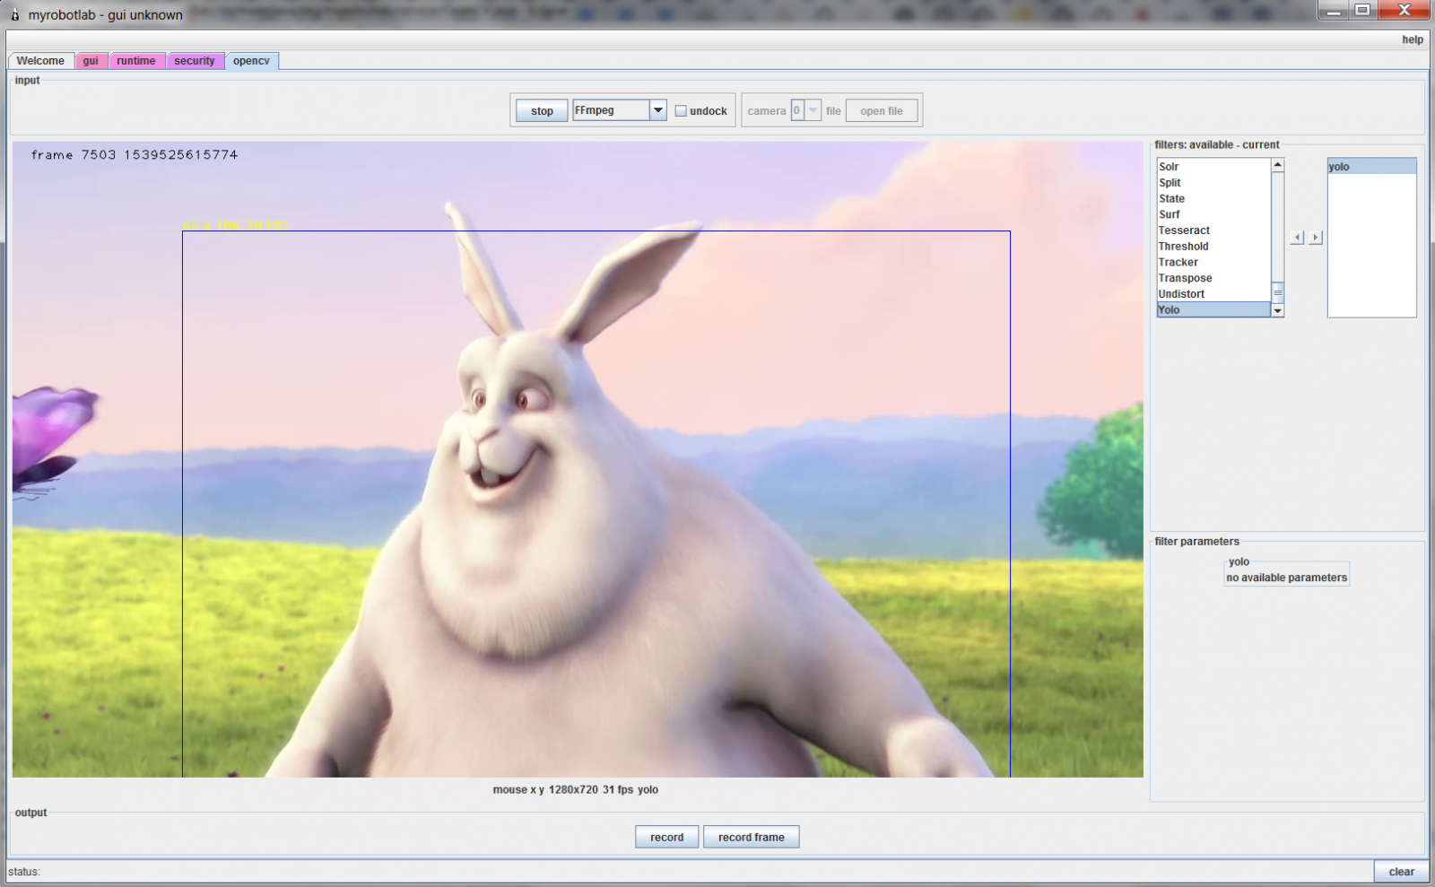Select Transpose filter in the list
Viewport: 1435px width, 887px height.
[1213, 278]
